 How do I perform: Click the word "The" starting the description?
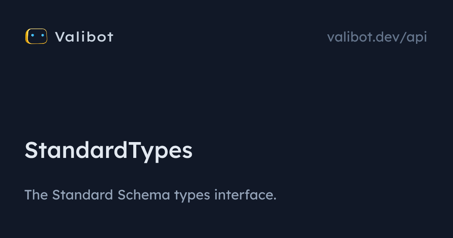click(37, 195)
